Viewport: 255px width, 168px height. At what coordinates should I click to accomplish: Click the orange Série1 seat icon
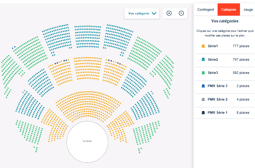pos(203,46)
